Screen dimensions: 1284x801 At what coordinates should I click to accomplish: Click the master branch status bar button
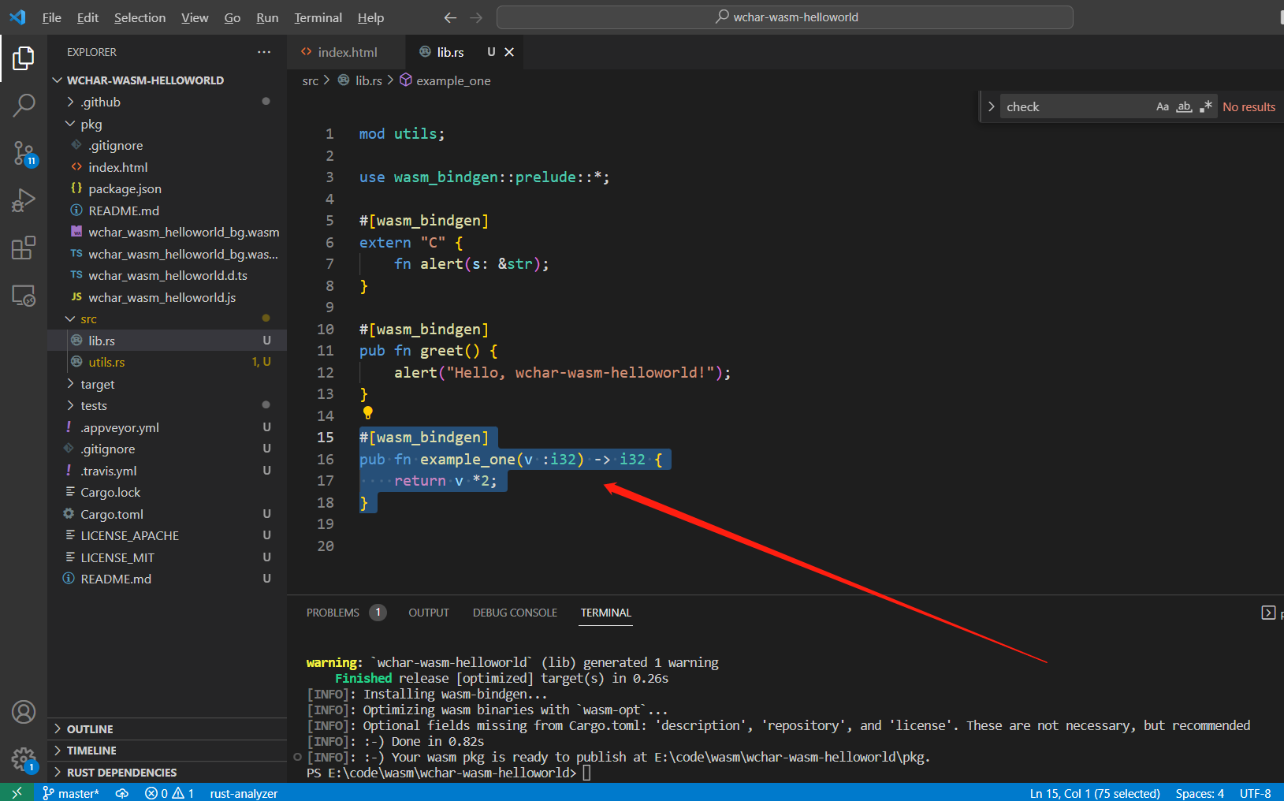(x=71, y=793)
